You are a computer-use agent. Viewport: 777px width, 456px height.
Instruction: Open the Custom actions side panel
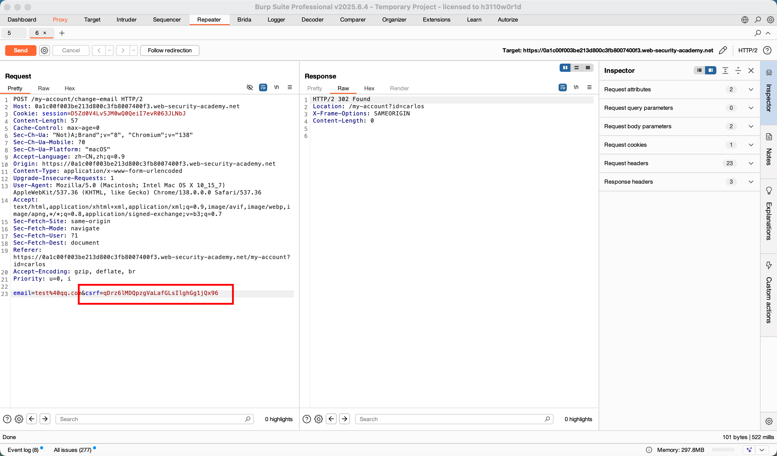769,292
